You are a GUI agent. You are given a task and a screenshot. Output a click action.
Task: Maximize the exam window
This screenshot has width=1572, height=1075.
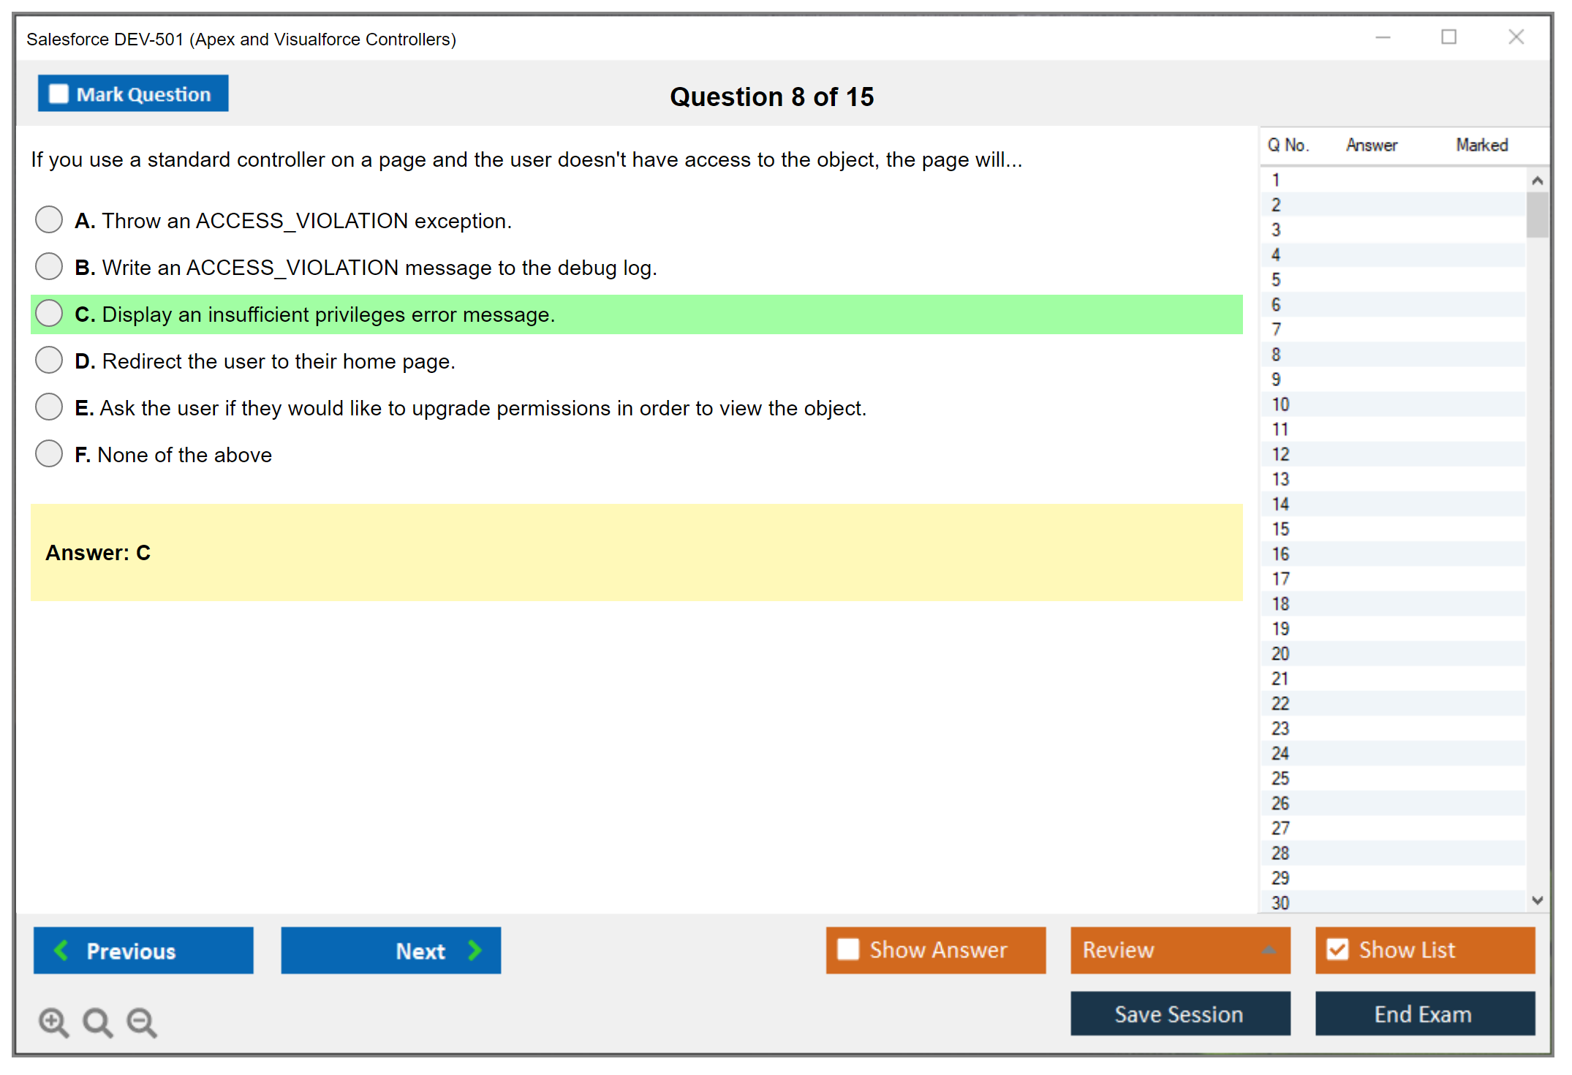pos(1448,37)
